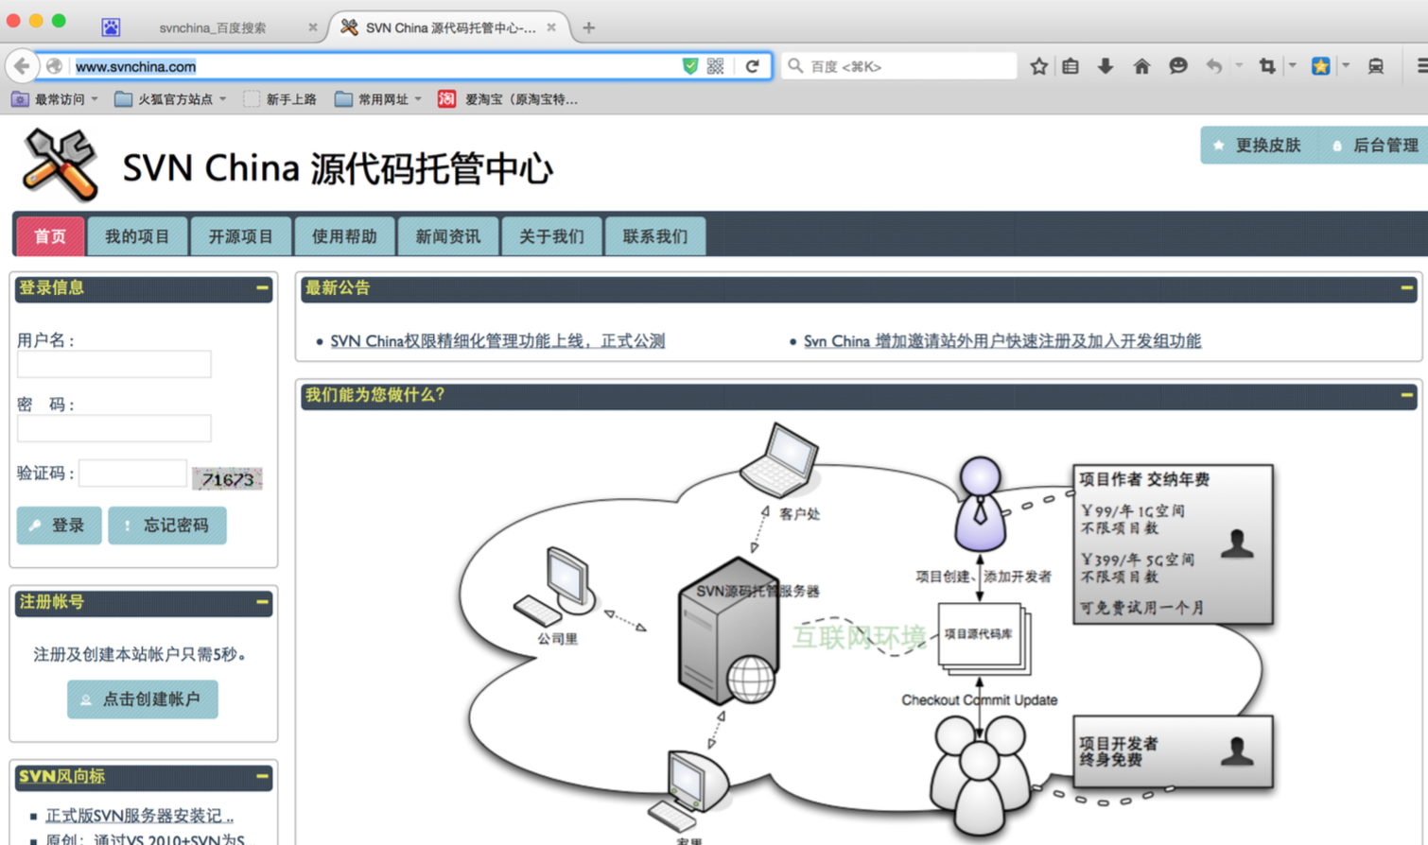The width and height of the screenshot is (1428, 845).
Task: Open the bookmarks list icon
Action: [1071, 66]
